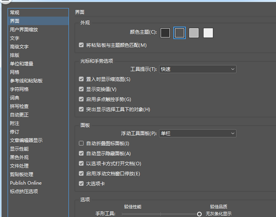276x217 pixels.
Task: Toggle 以选项卡方式打开文档 checkbox
Action: coord(81,164)
